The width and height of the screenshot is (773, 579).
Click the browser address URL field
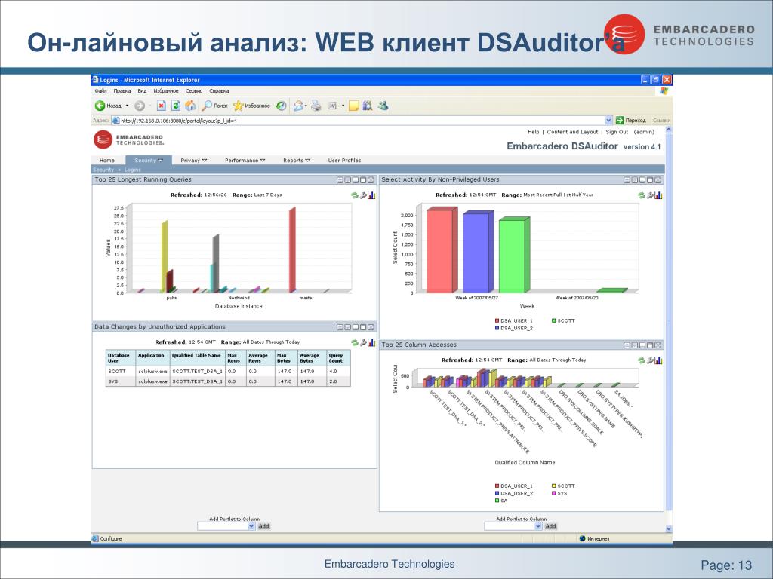click(x=362, y=121)
